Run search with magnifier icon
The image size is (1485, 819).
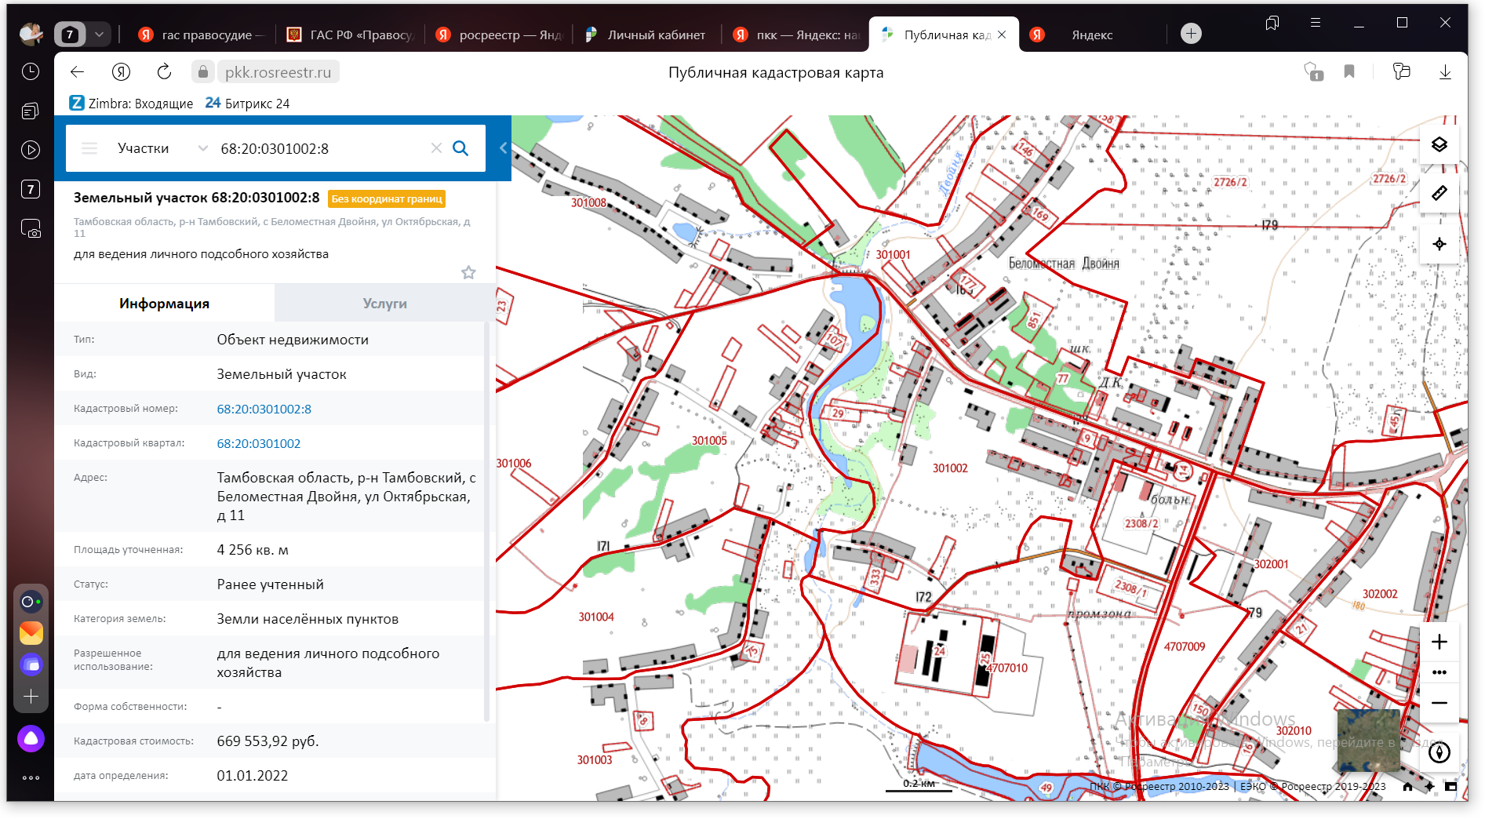click(x=460, y=148)
